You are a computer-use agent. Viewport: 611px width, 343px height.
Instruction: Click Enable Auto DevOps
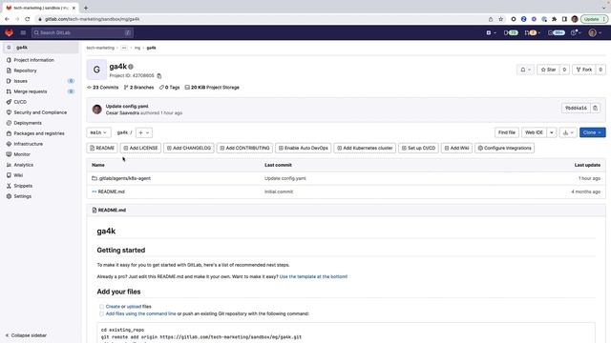coord(304,149)
